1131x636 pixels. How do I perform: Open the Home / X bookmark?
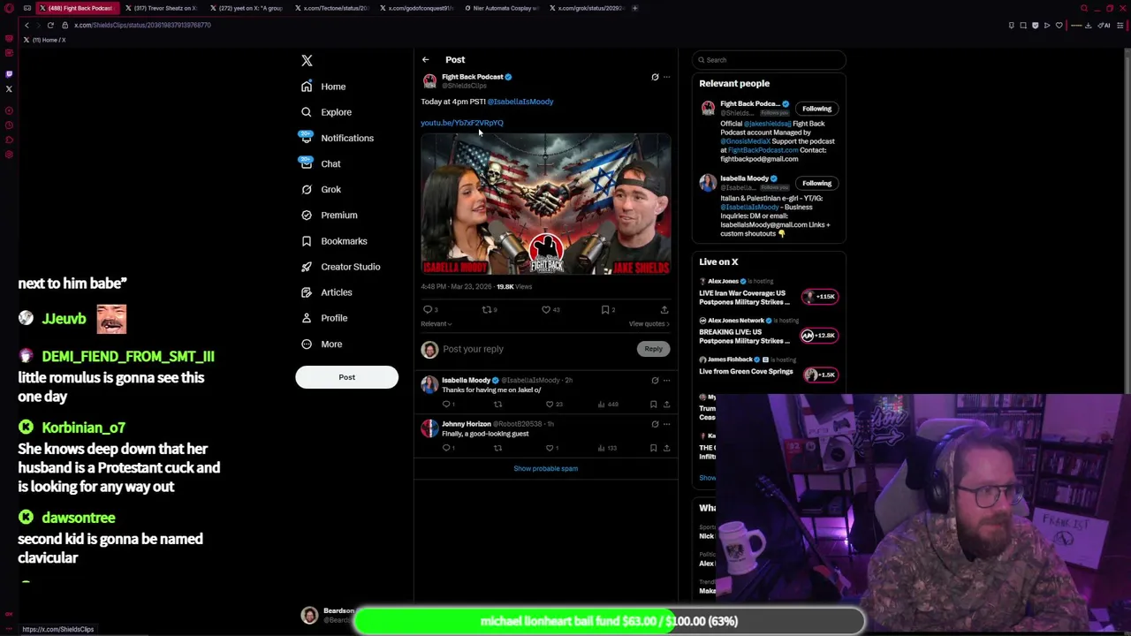pos(45,40)
